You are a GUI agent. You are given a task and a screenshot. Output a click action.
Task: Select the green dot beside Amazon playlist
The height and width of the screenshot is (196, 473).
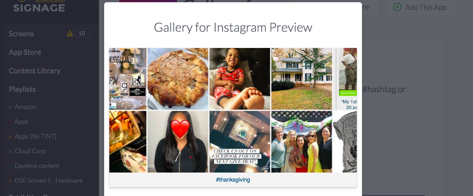click(10, 107)
